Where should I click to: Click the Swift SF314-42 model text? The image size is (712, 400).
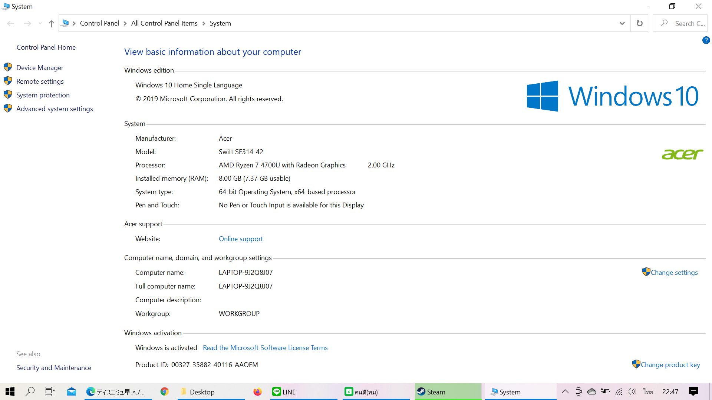point(241,151)
